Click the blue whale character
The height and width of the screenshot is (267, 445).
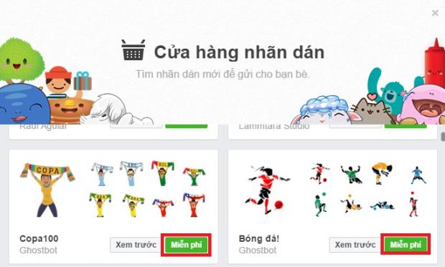coord(23,105)
